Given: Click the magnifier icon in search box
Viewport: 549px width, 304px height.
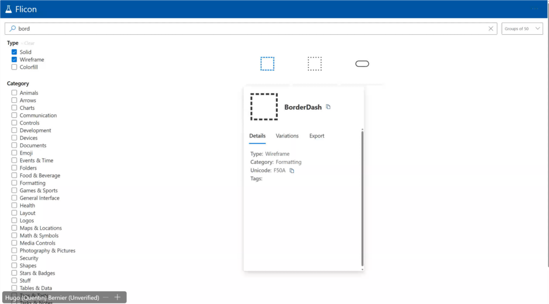Looking at the screenshot, I should [12, 29].
